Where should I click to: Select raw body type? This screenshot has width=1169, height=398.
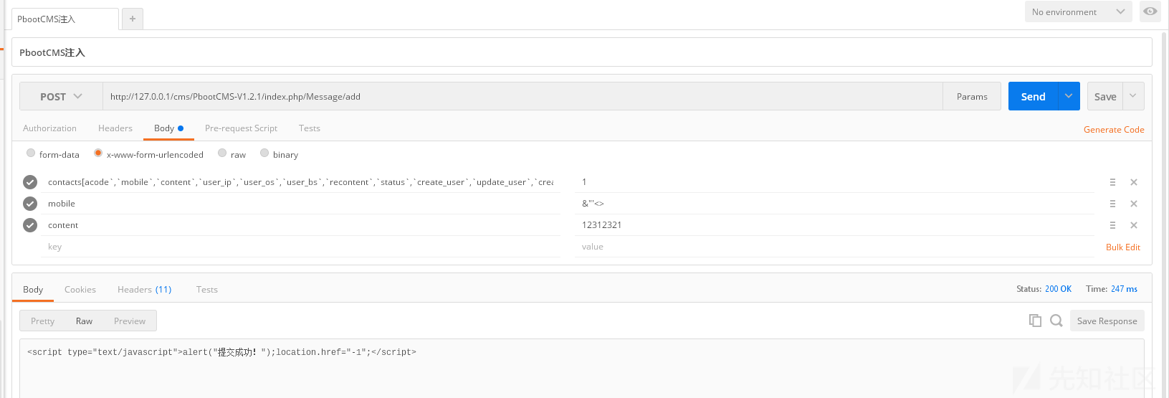coord(222,153)
